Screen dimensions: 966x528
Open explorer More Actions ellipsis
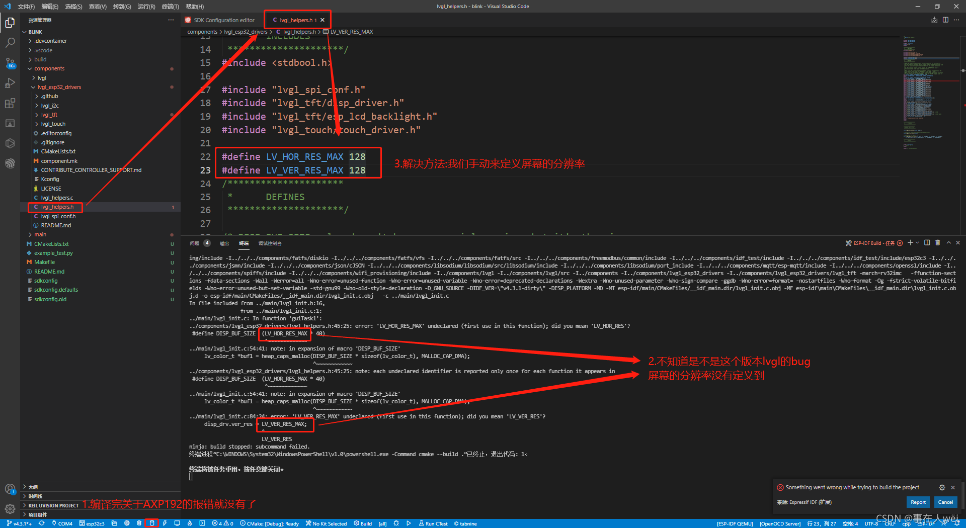[171, 20]
